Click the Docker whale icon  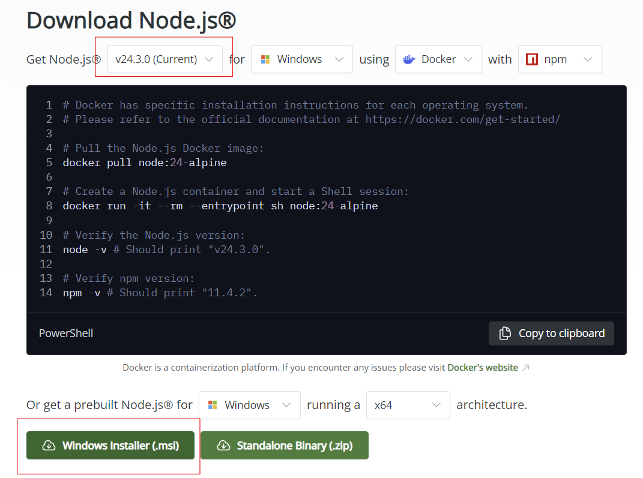point(409,59)
